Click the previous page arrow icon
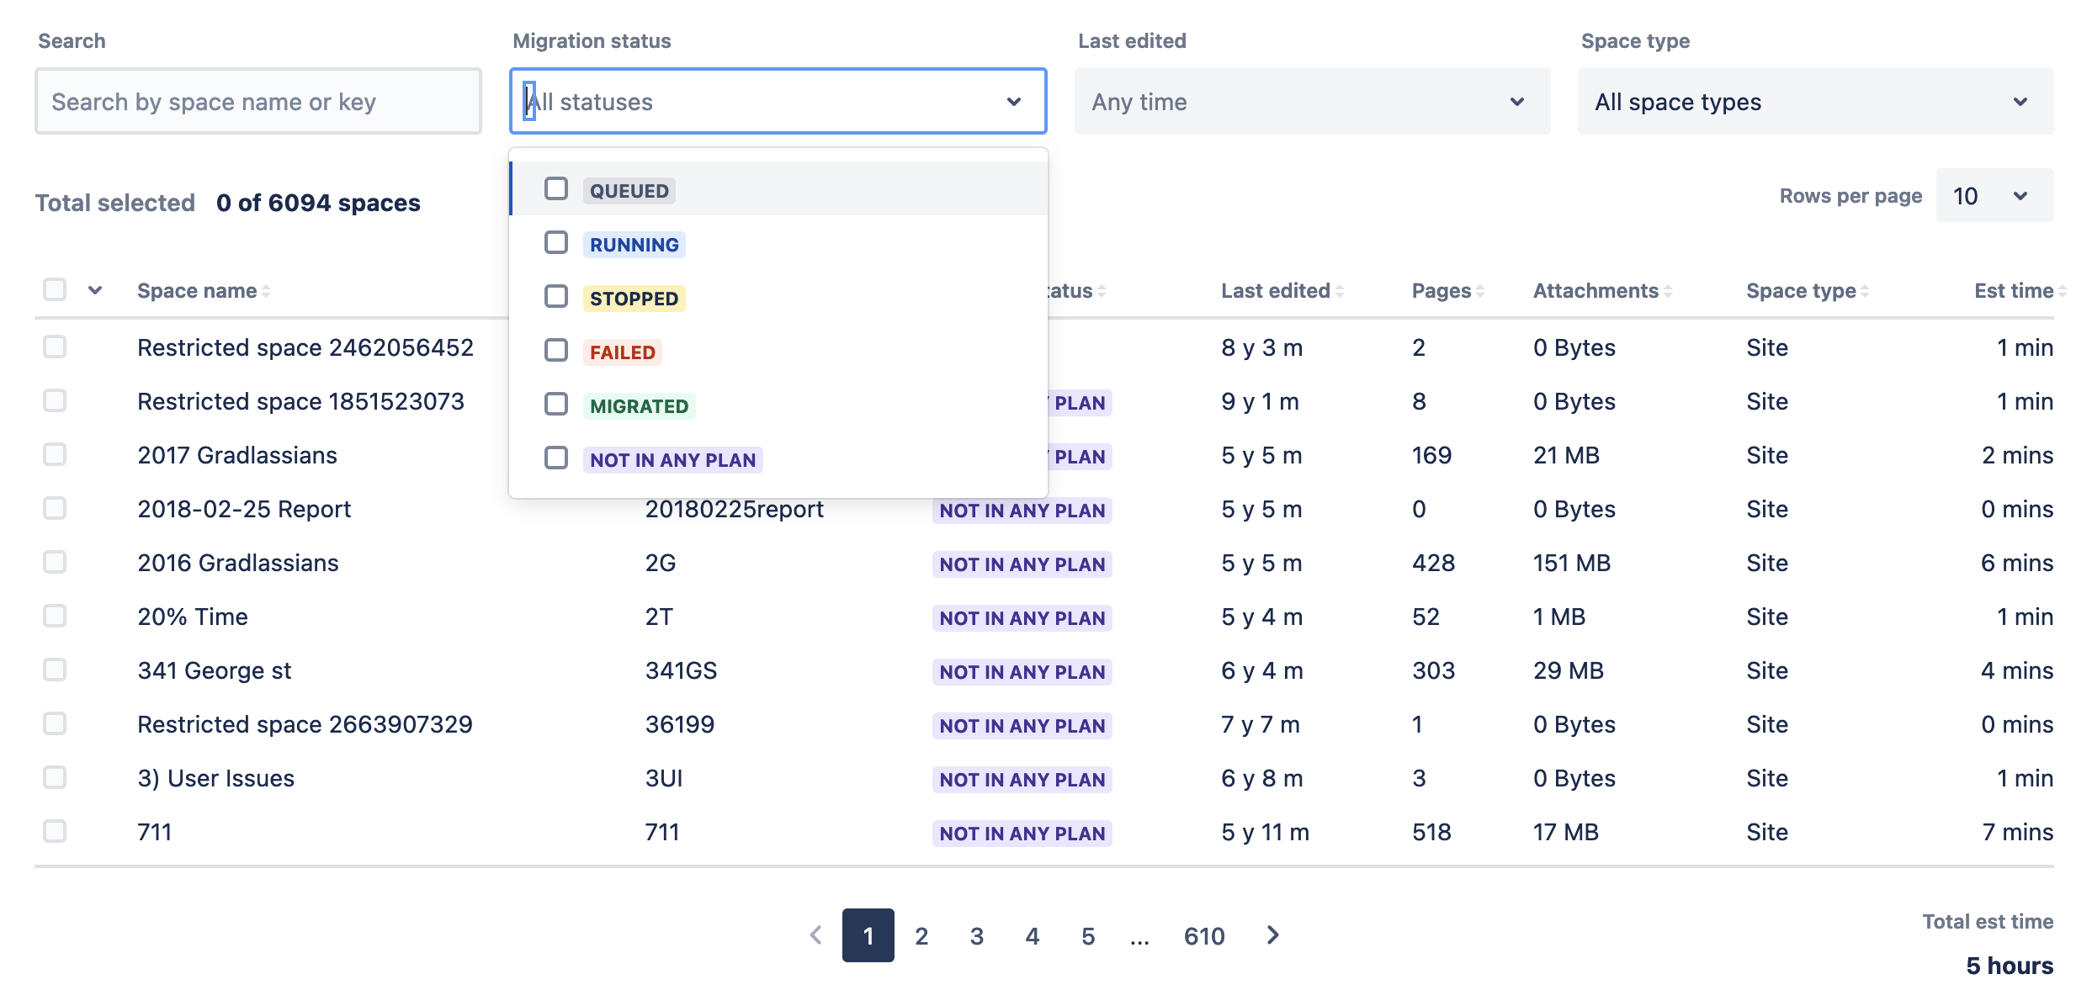Image resolution: width=2092 pixels, height=1006 pixels. [815, 935]
